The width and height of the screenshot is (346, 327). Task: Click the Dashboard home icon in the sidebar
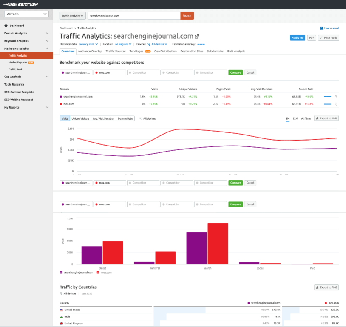point(6,26)
